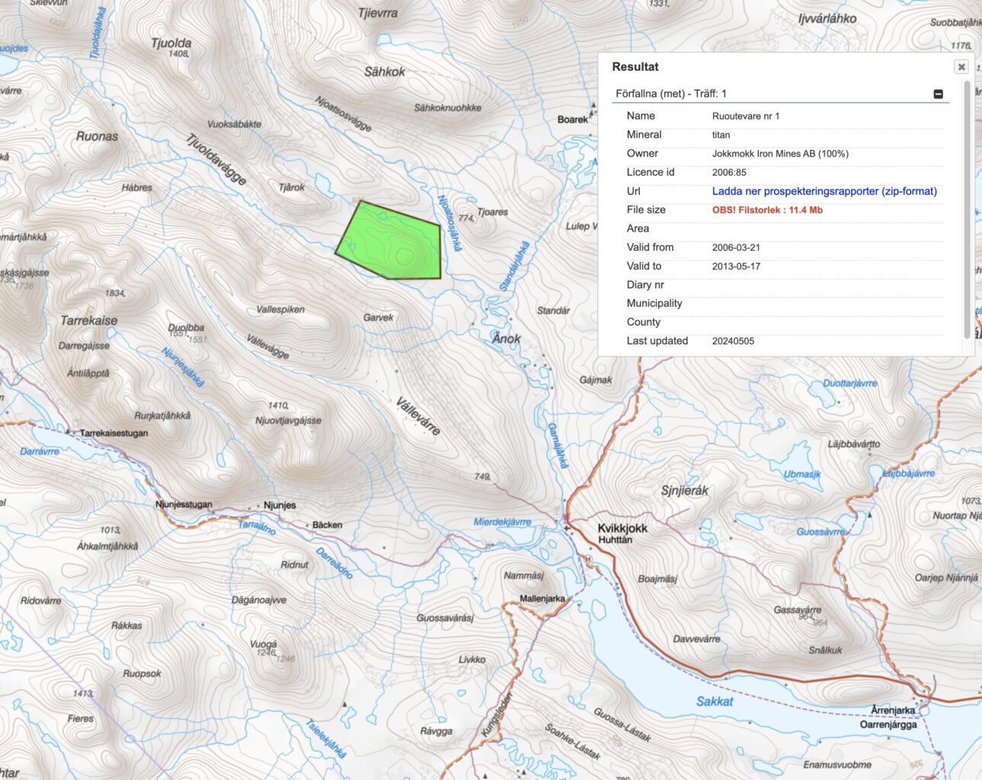
Task: Click the Resultat panel title
Action: click(x=635, y=67)
